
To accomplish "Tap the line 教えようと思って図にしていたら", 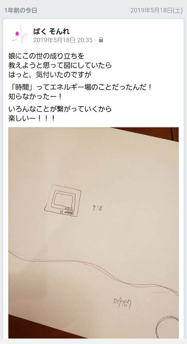I will (60, 65).
